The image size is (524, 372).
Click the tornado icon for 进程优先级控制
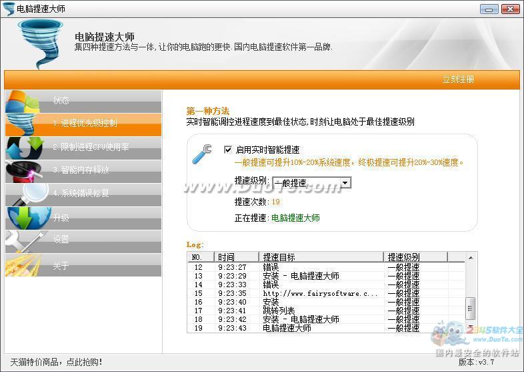coord(21,125)
